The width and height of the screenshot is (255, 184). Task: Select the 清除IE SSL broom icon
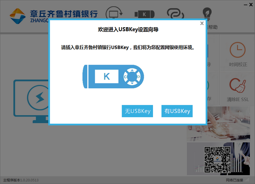[238, 85]
